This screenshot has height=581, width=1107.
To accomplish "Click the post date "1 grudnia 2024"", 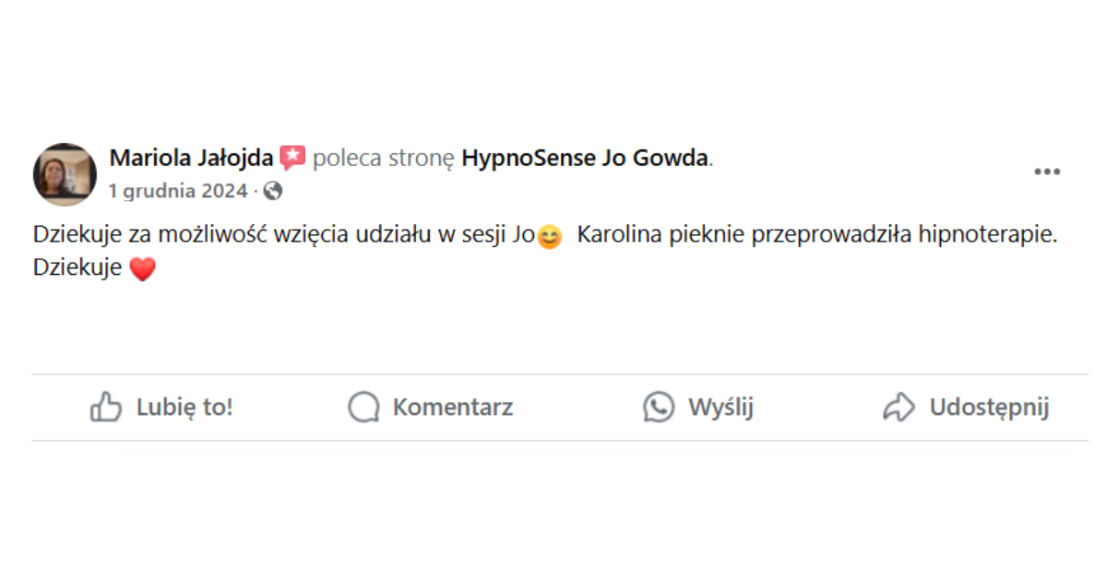I will (177, 192).
